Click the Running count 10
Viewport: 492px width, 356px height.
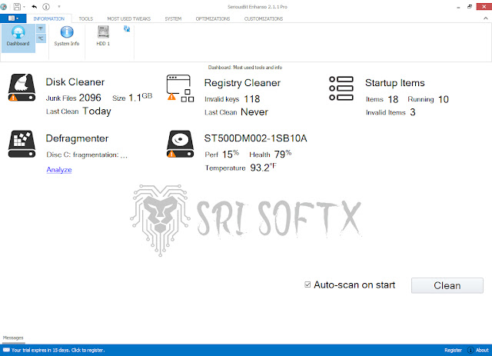[x=444, y=99]
